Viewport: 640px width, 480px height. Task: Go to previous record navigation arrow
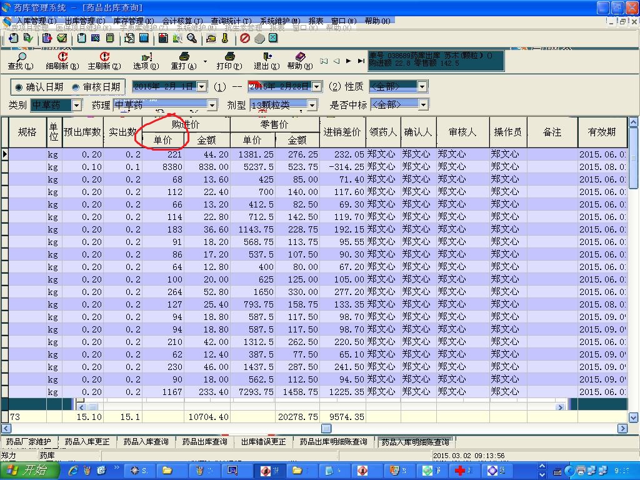(x=336, y=61)
